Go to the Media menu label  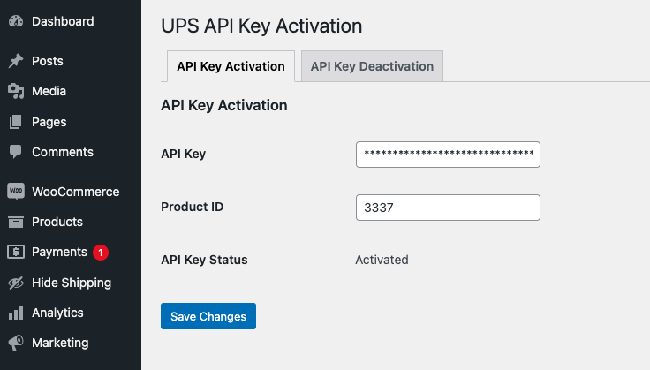coord(49,91)
